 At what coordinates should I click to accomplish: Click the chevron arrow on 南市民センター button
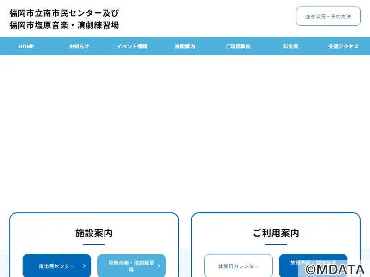[84, 266]
